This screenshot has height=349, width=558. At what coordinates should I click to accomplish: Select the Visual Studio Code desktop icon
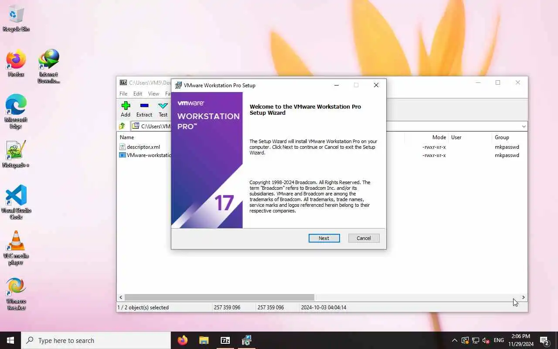[16, 202]
